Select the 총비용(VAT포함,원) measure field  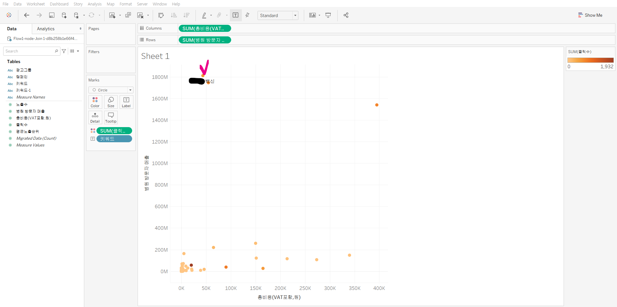tap(33, 118)
